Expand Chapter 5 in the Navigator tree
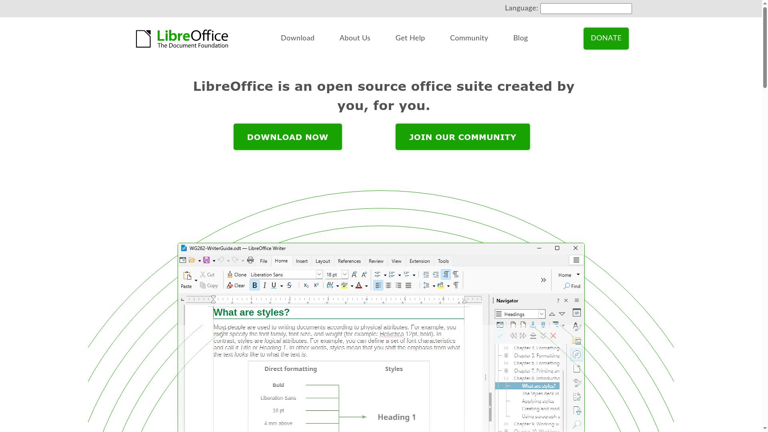Screen dimensions: 768x432 (x=506, y=355)
